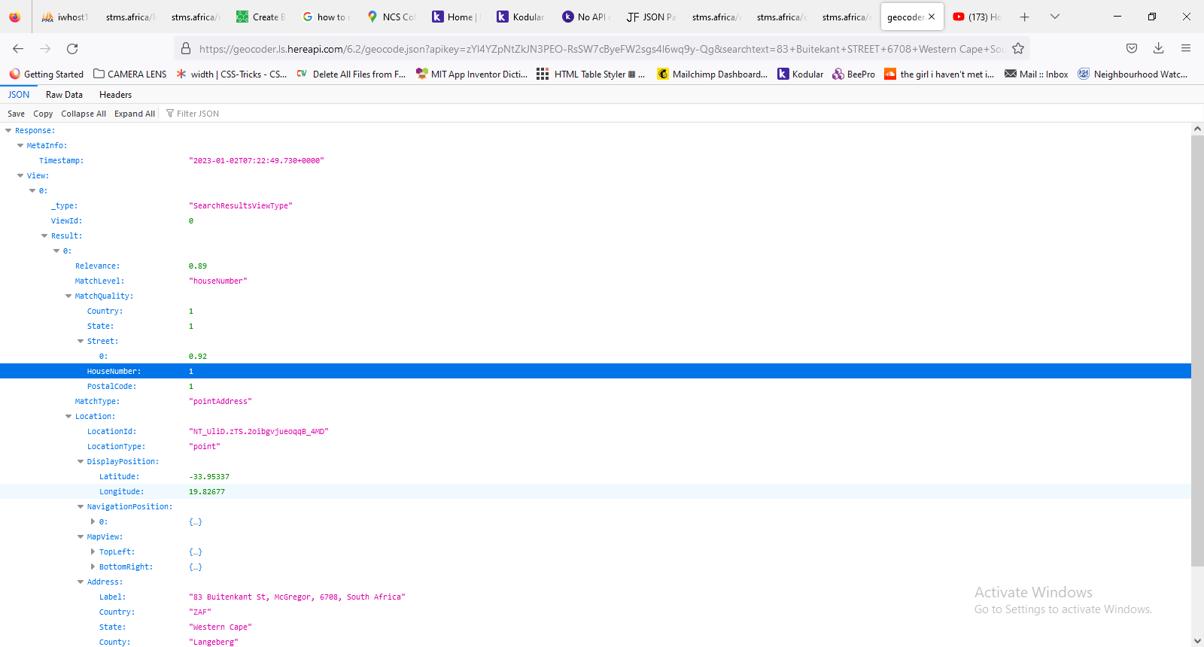The image size is (1204, 647).
Task: Open the CAMERA LENS bookmark folder
Action: (130, 74)
